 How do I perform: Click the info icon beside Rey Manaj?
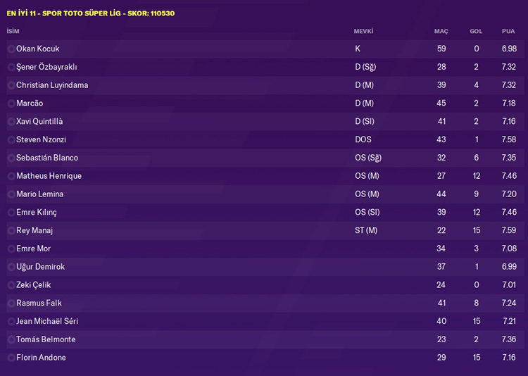(x=11, y=231)
